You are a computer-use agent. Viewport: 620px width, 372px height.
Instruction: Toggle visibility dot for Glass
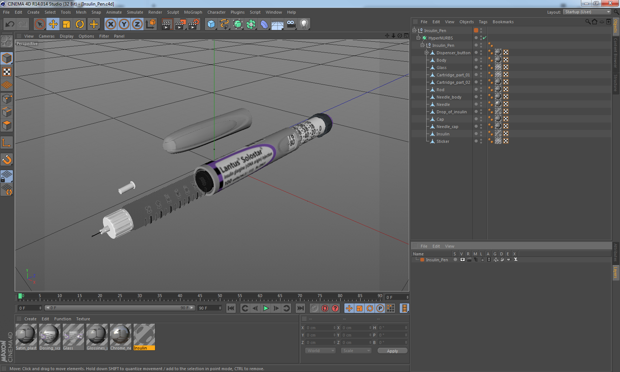pos(476,67)
